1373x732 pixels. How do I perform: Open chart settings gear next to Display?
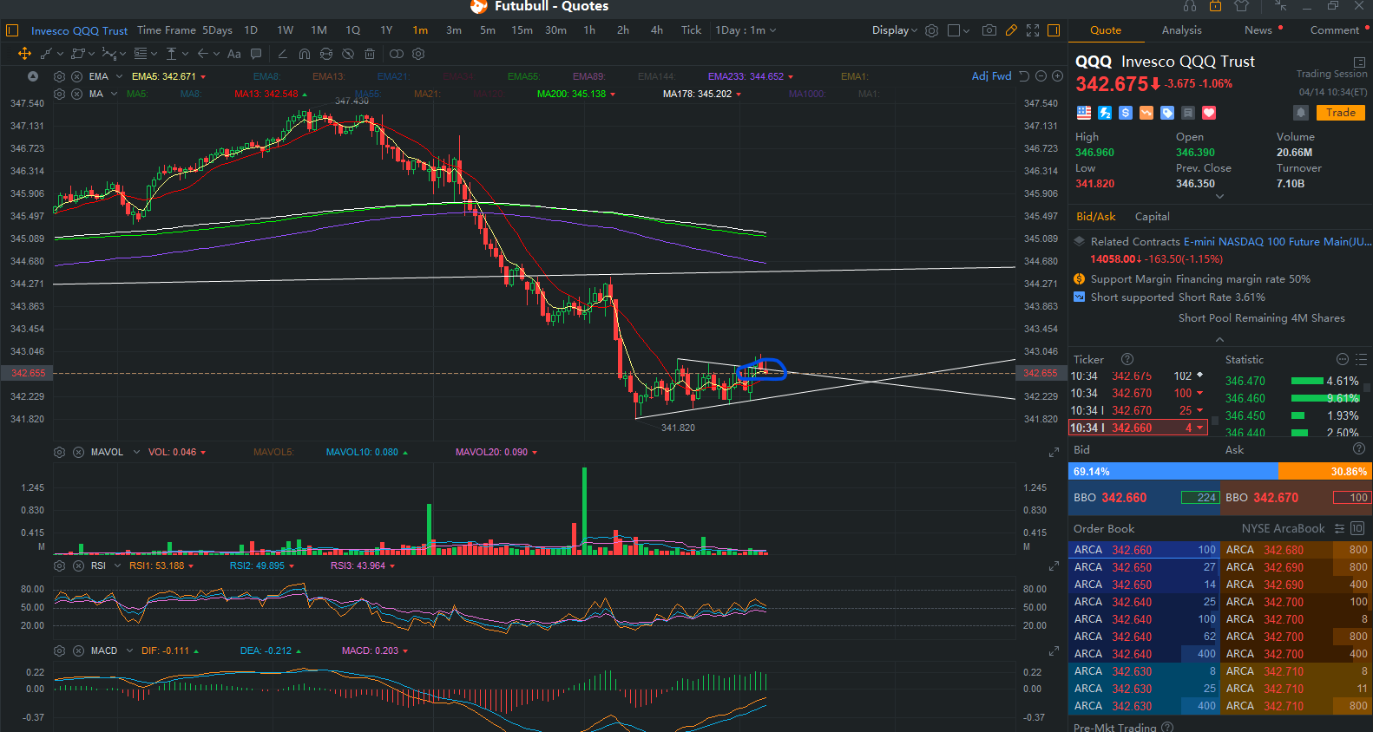click(x=931, y=30)
